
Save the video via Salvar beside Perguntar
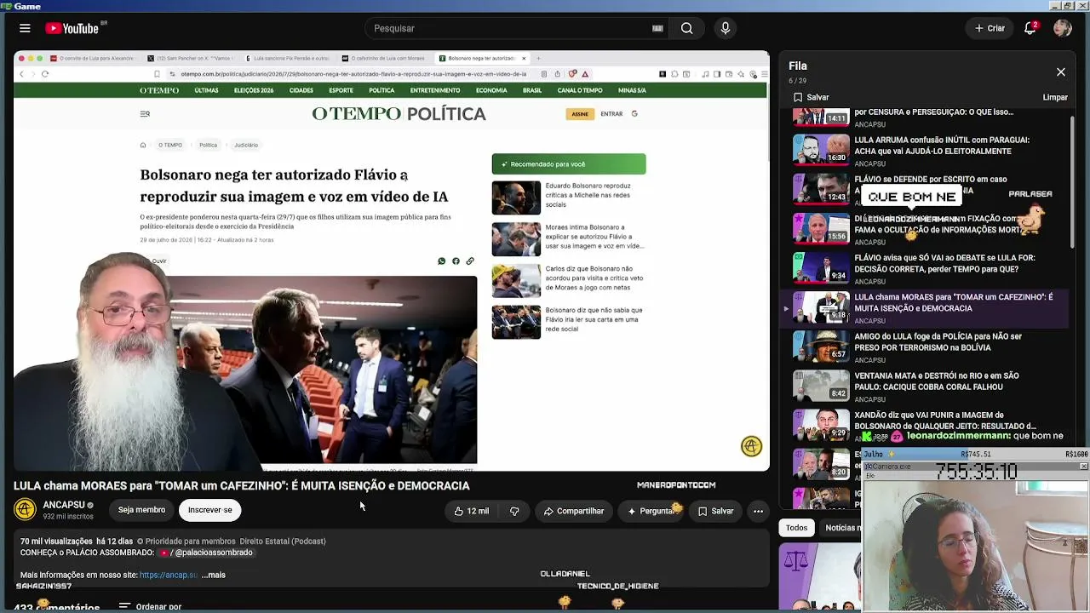click(715, 511)
